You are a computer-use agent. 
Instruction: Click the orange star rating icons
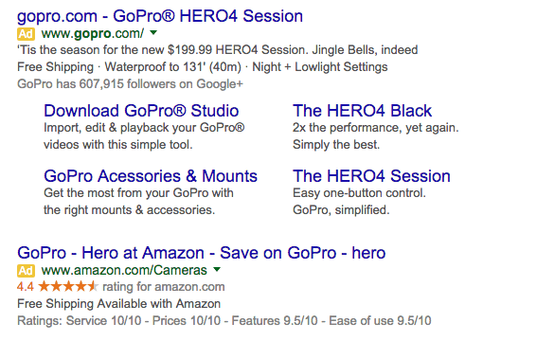[68, 286]
